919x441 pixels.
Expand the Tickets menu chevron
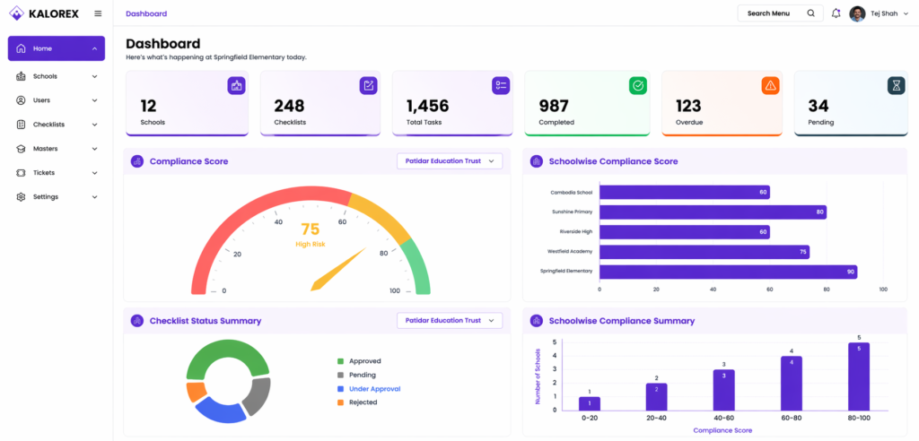tap(94, 173)
